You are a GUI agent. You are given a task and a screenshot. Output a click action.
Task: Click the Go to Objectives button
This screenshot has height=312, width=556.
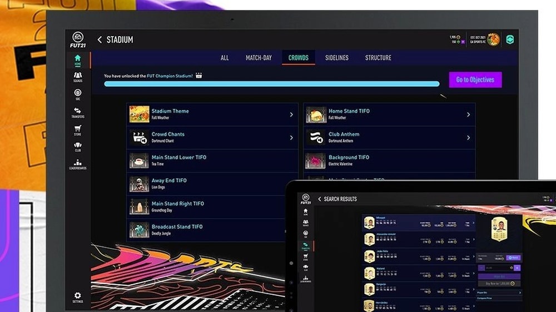tap(475, 80)
